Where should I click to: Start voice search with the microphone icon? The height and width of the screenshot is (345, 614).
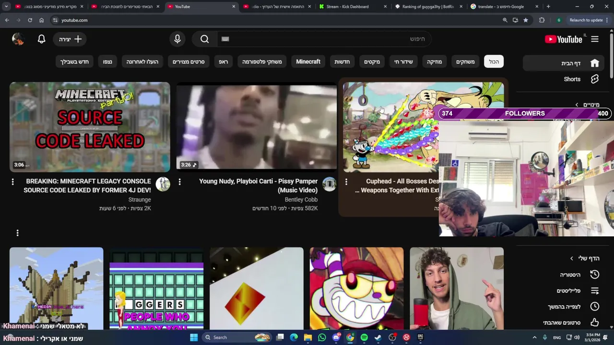coord(177,39)
